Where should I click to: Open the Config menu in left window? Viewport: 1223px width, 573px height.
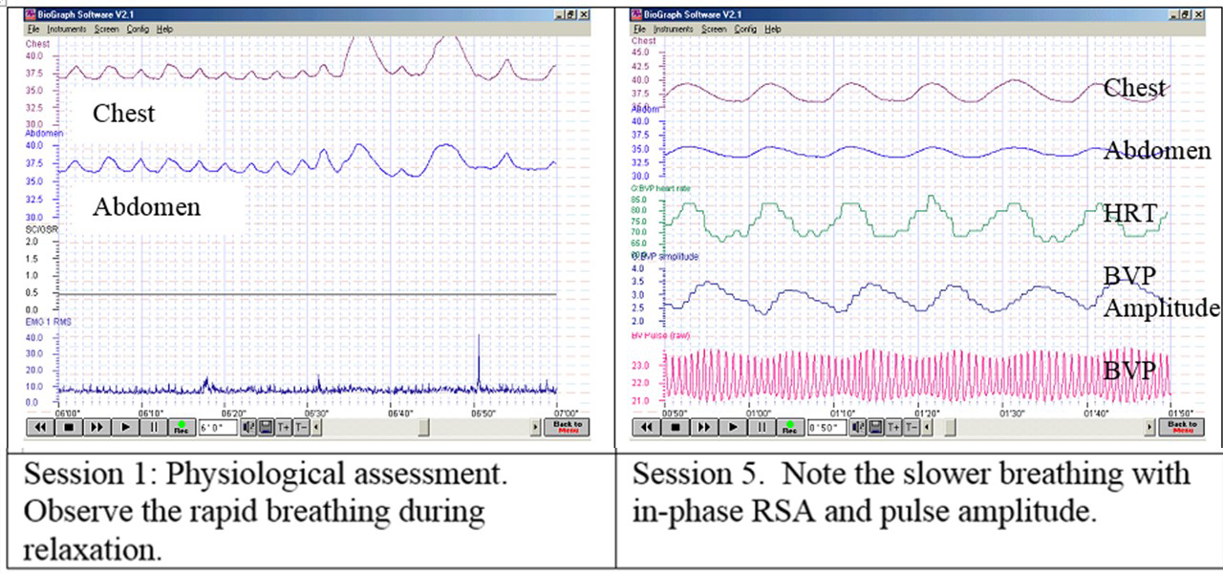pos(138,30)
